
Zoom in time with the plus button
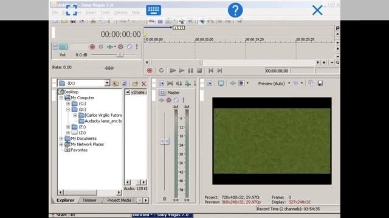click(324, 62)
